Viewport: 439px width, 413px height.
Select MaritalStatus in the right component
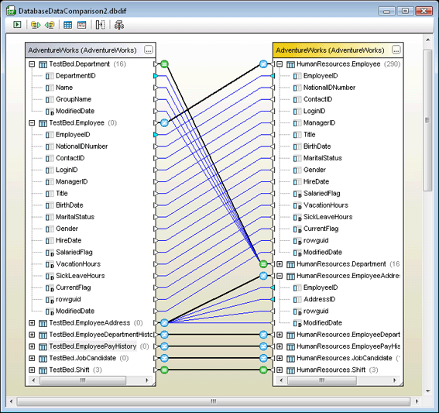tap(323, 158)
